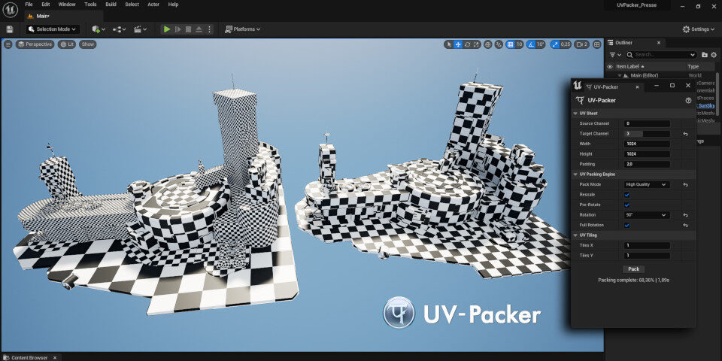The height and width of the screenshot is (361, 722).
Task: Open the Blueprints toolbar dropdown
Action: pyautogui.click(x=120, y=29)
